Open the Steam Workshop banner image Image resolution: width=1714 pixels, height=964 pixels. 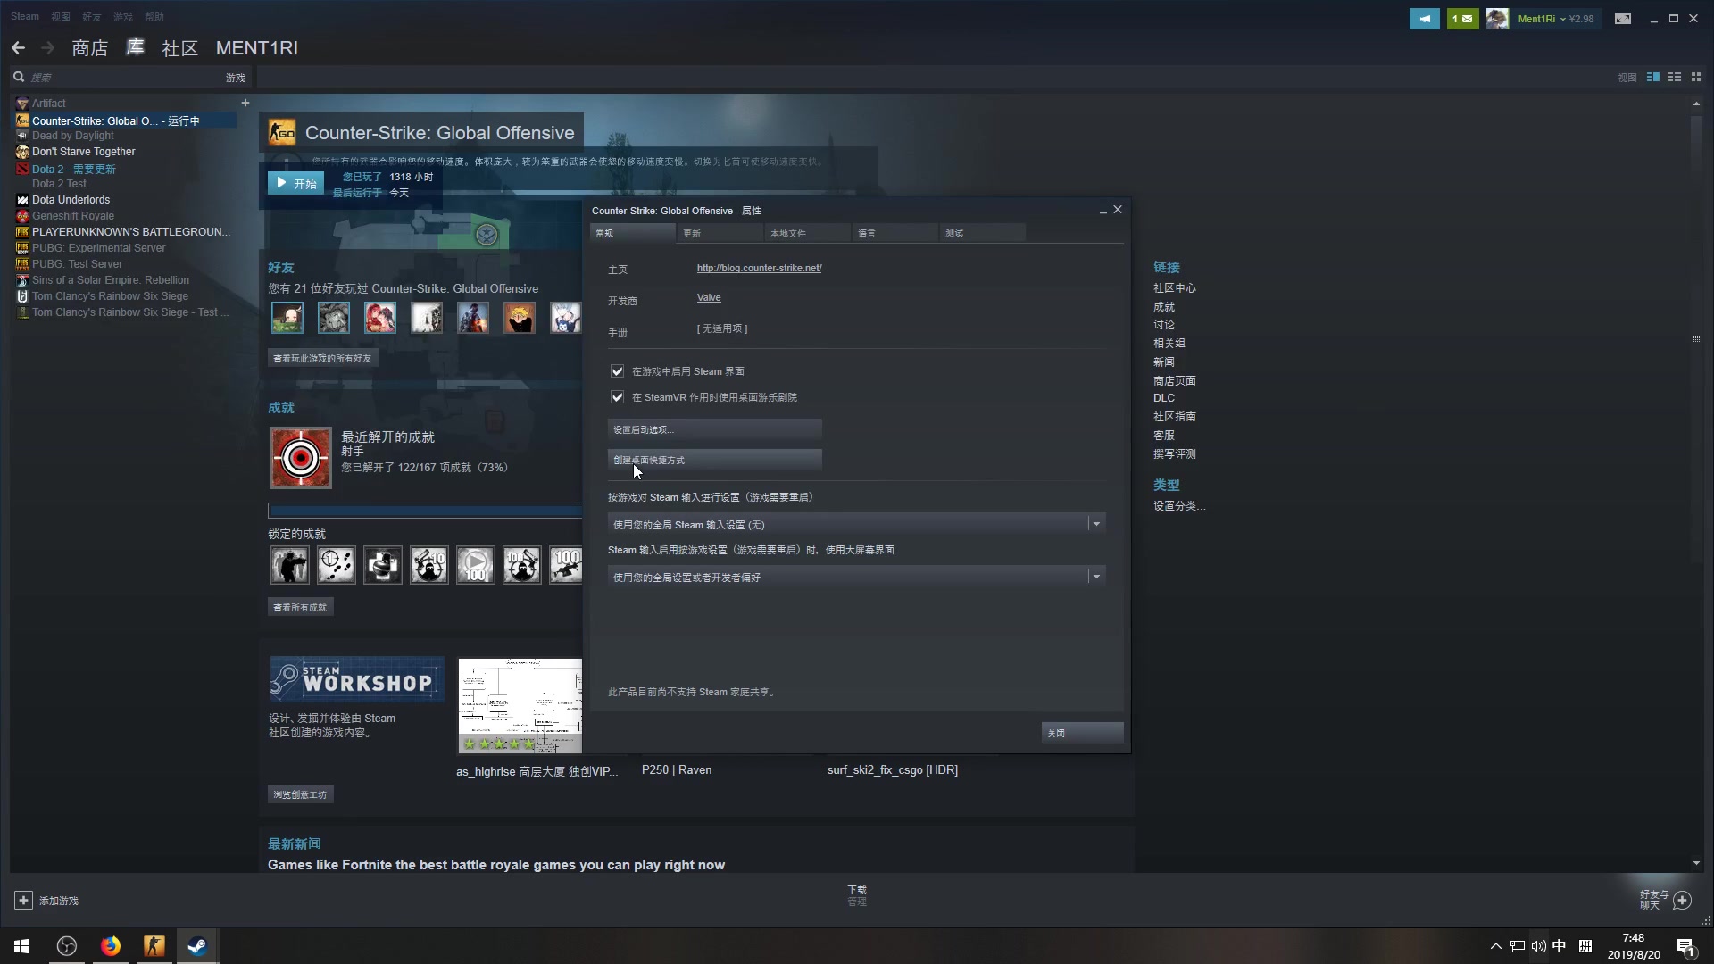pyautogui.click(x=357, y=680)
